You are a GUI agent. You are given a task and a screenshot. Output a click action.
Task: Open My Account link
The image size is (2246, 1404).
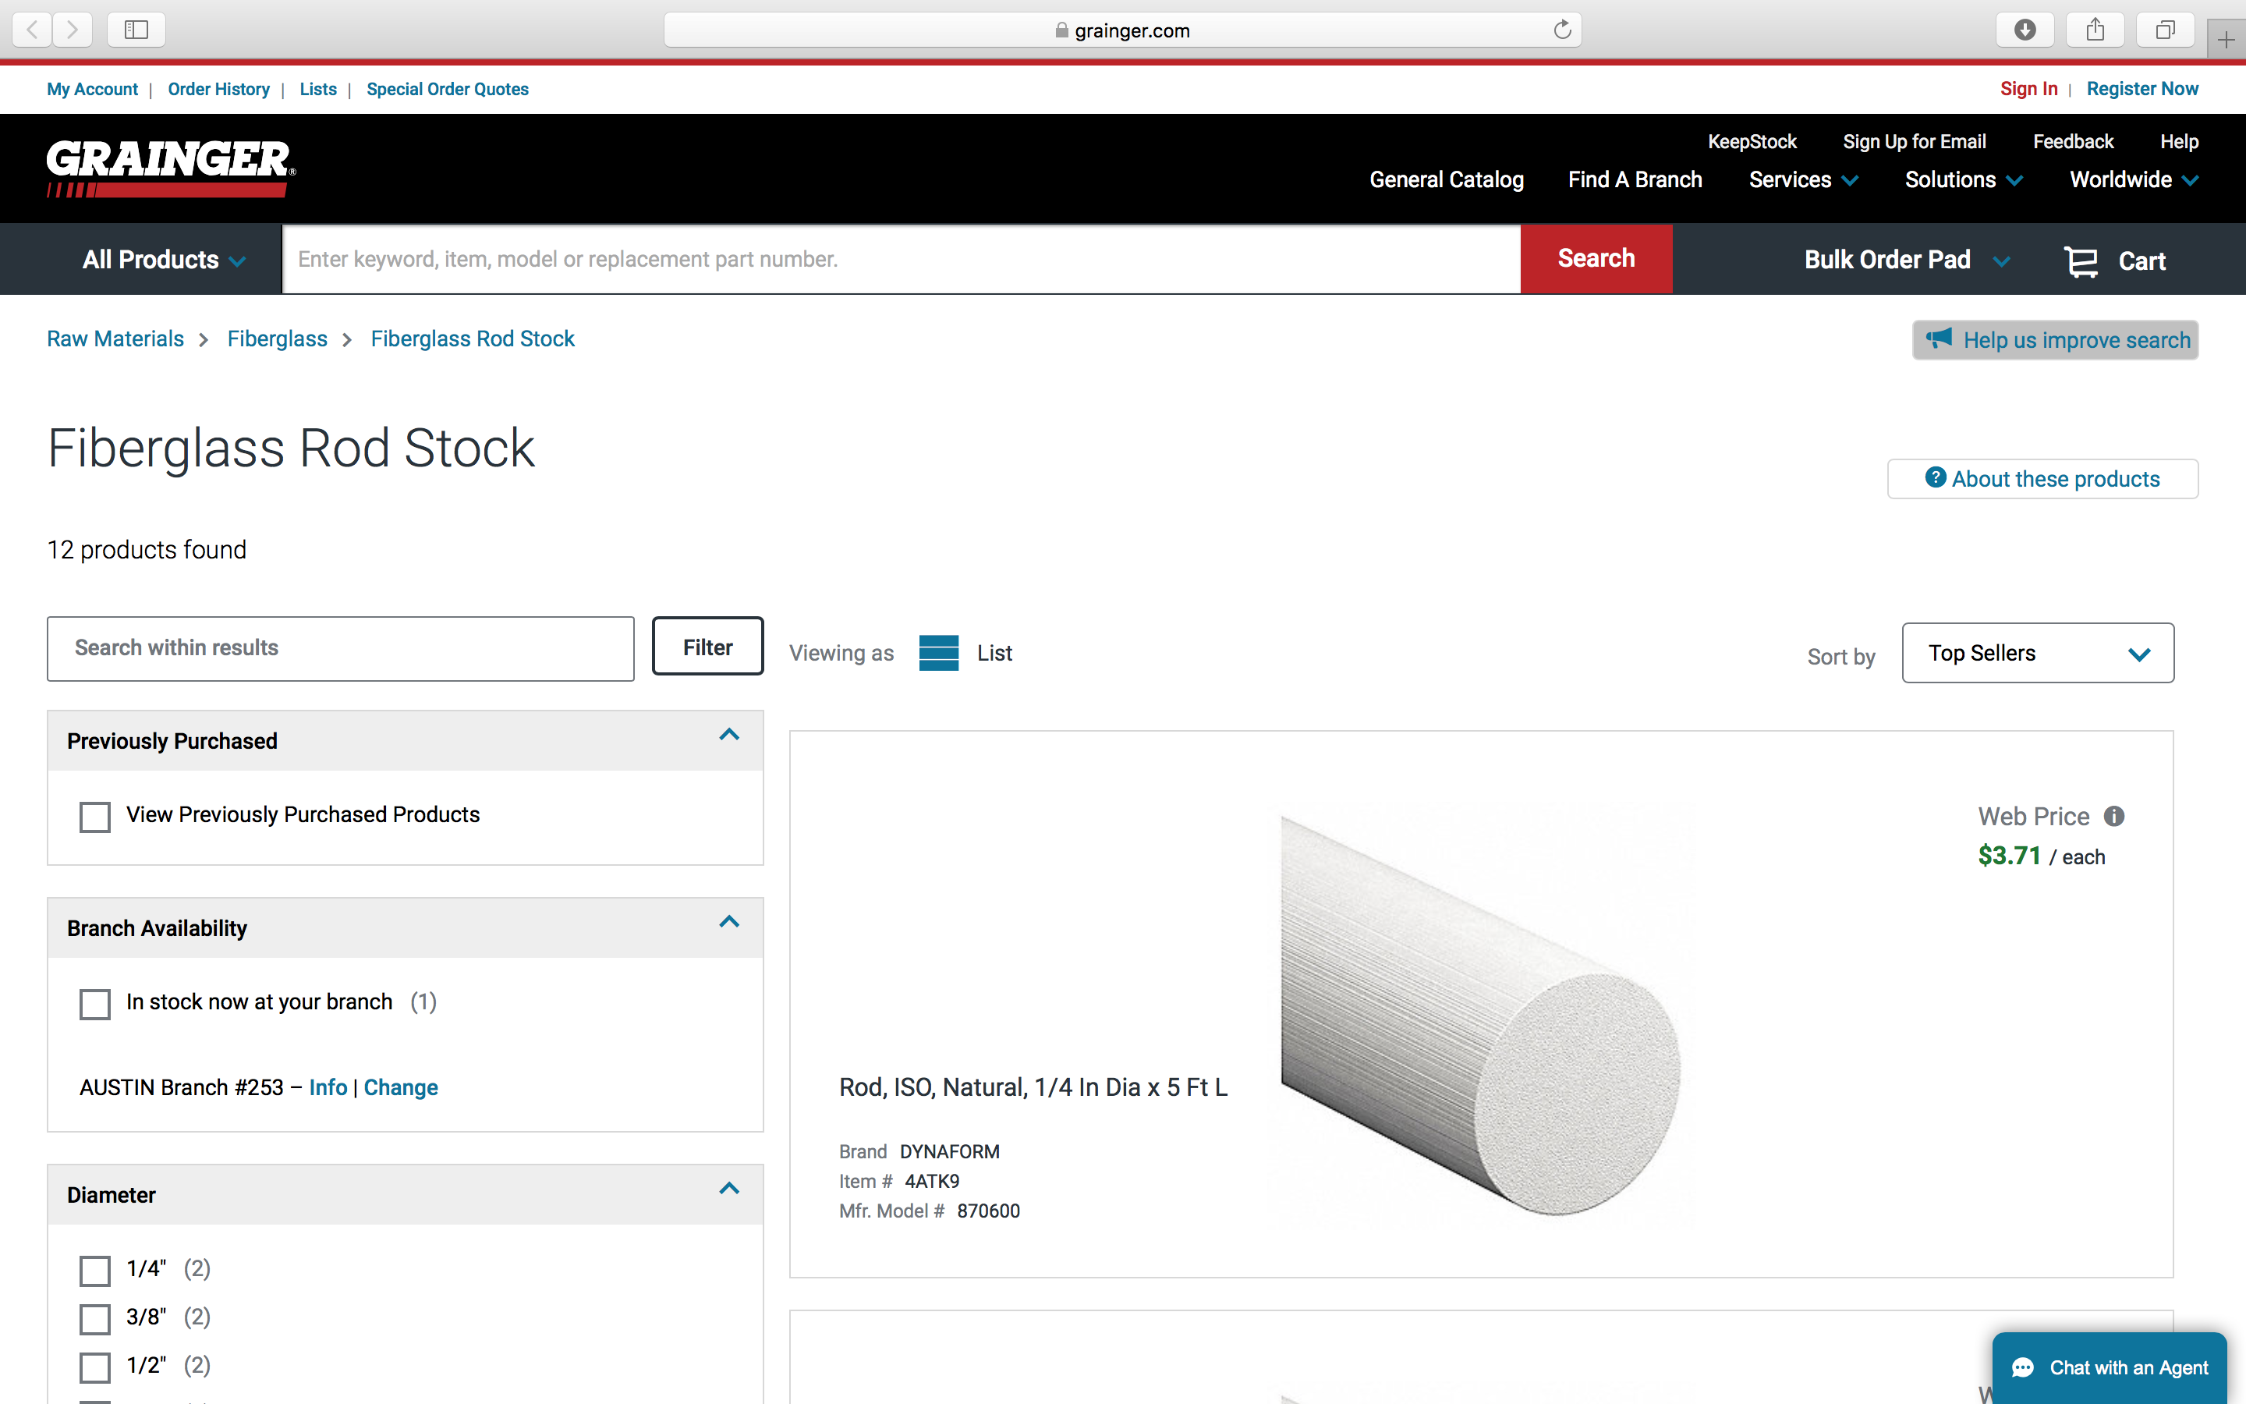92,89
